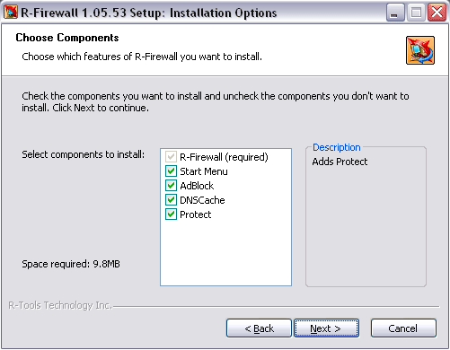Disable the DNSCache component checkbox
The width and height of the screenshot is (450, 350).
pyautogui.click(x=171, y=200)
